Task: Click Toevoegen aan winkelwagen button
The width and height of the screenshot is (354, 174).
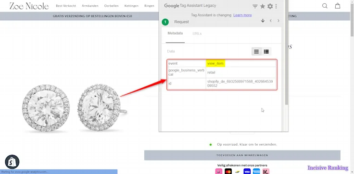Action: pyautogui.click(x=242, y=155)
